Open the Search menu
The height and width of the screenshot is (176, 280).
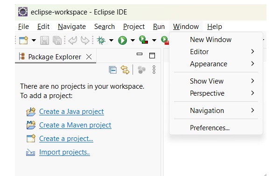coord(105,27)
